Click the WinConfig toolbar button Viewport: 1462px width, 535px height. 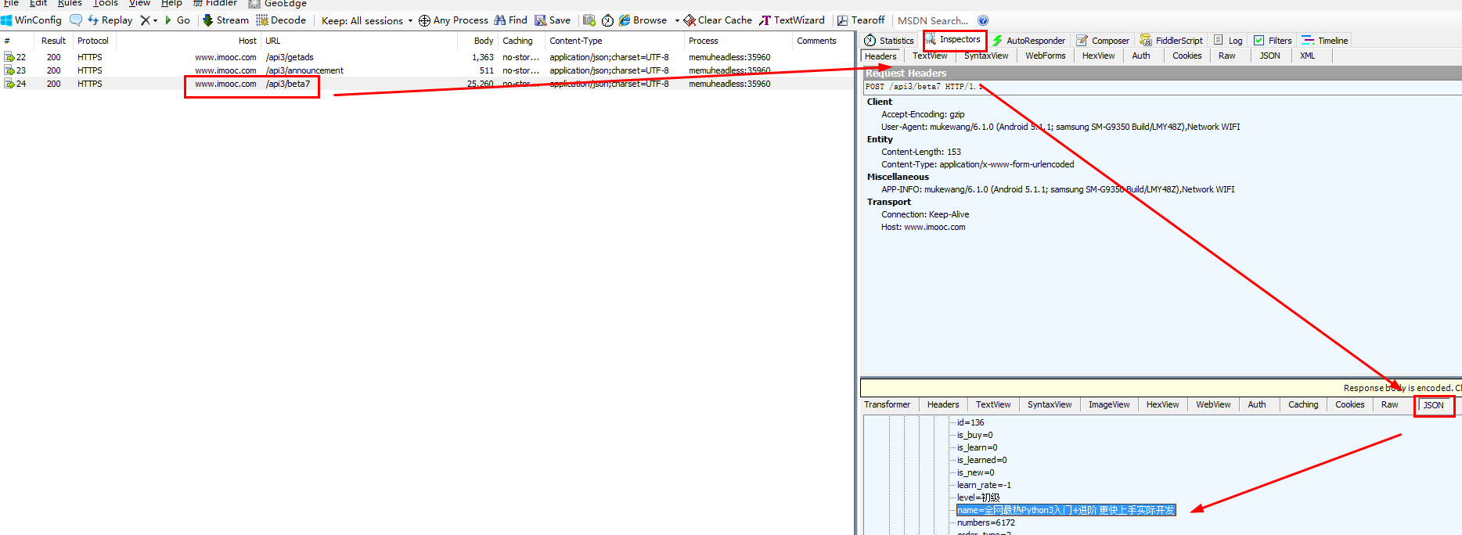click(31, 20)
